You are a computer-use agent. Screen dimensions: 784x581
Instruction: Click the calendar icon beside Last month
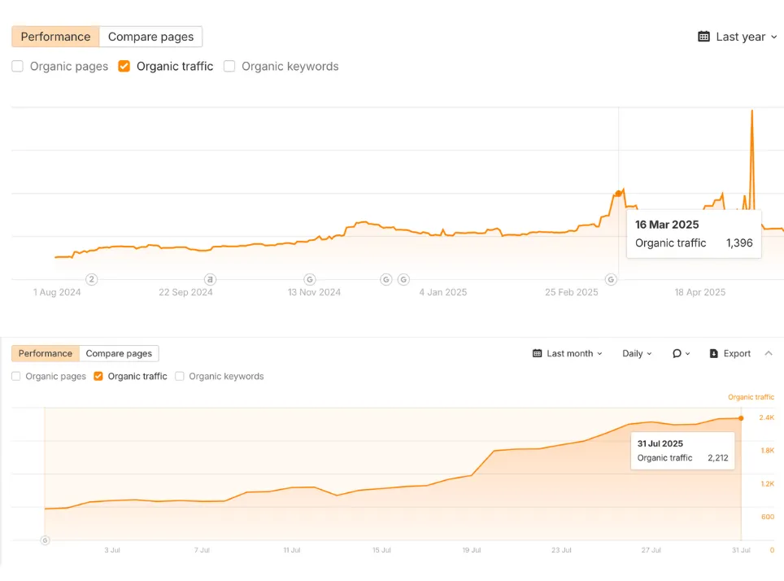click(x=538, y=354)
